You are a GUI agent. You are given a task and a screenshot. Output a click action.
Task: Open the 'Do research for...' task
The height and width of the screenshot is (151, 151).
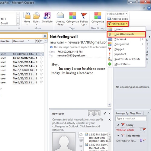tap(126, 140)
